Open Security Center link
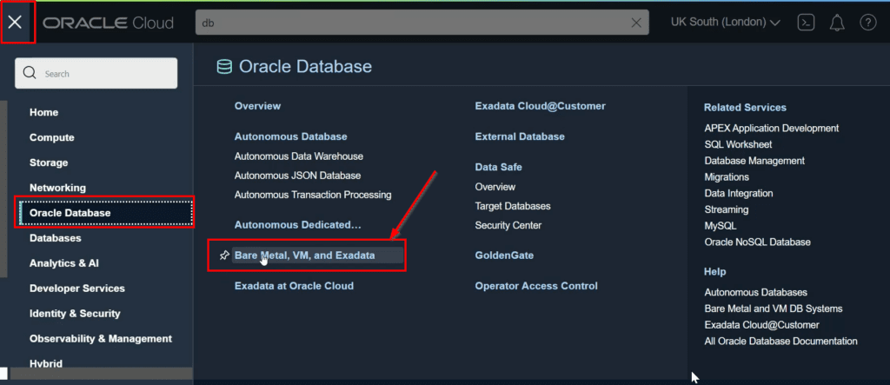 (x=508, y=225)
